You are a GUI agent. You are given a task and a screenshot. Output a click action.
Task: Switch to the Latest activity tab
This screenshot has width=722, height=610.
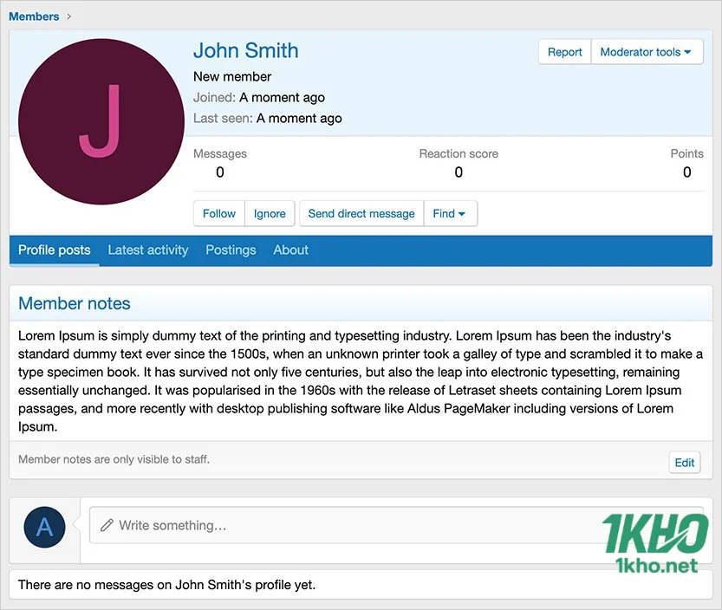[x=147, y=250]
